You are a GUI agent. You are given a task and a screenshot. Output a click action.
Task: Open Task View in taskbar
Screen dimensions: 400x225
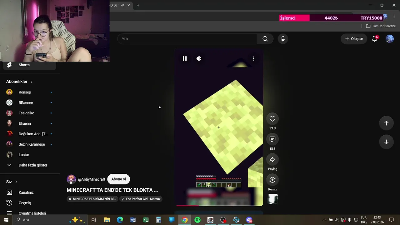coord(93,220)
